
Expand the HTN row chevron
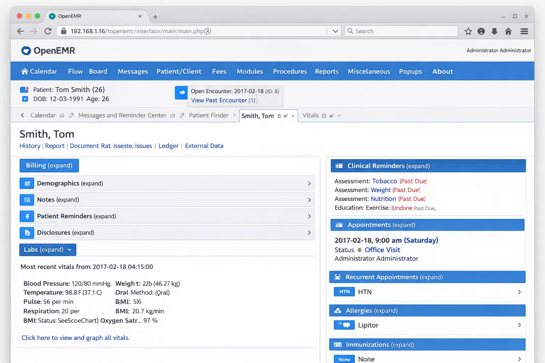(x=519, y=292)
